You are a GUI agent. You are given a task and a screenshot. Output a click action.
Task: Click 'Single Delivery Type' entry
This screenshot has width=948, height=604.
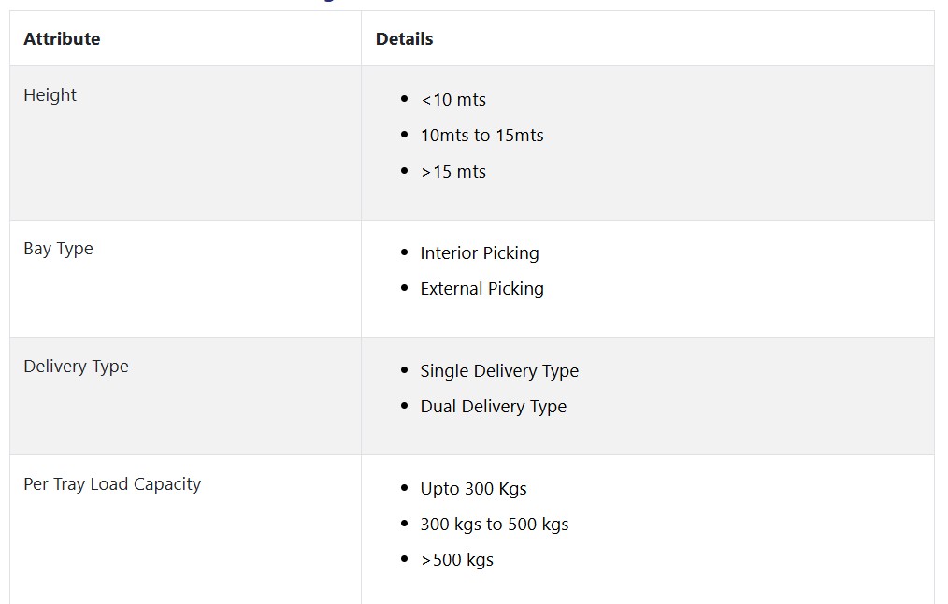[499, 370]
